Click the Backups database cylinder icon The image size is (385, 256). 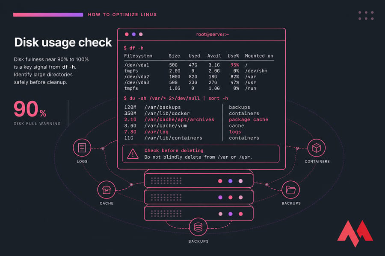pos(198,227)
